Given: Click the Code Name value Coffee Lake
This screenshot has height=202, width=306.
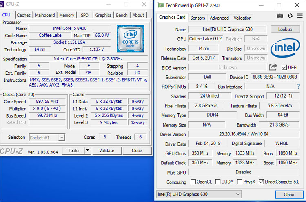Looking at the screenshot, I should [50, 35].
